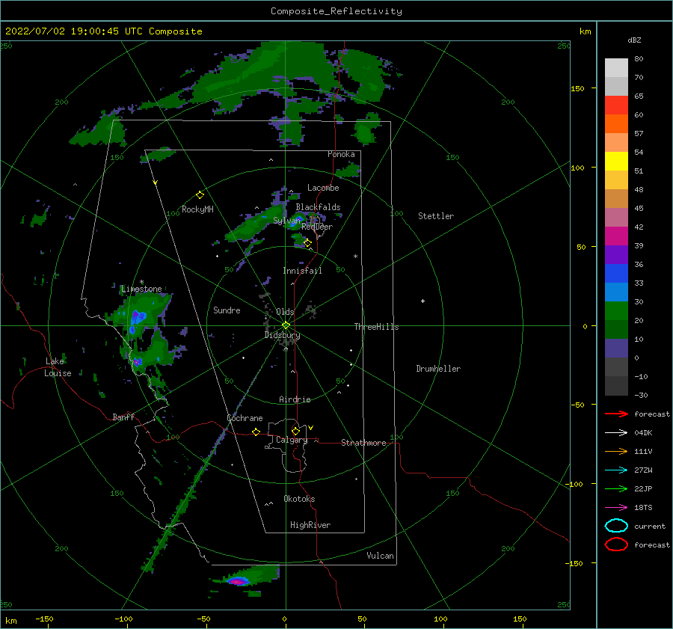Screen dimensions: 673x629
Task: Click the cyan current ellipse legend icon
Action: (x=616, y=526)
